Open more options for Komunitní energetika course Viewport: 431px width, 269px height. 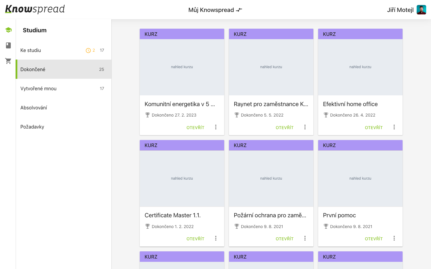pyautogui.click(x=216, y=127)
